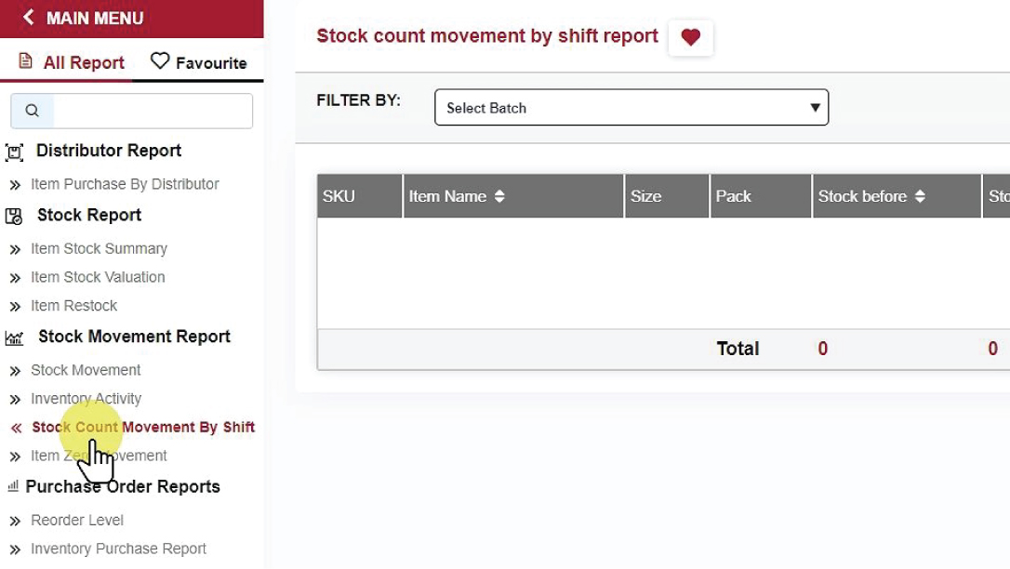
Task: Sort by Stock before column arrows
Action: coord(920,196)
